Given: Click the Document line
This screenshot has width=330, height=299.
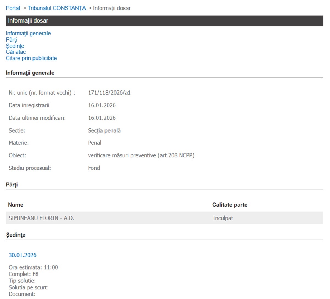Looking at the screenshot, I should pyautogui.click(x=22, y=294).
